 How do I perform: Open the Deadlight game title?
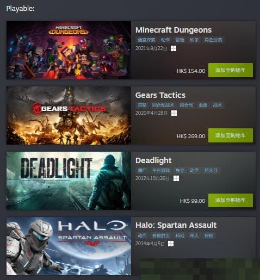153,160
